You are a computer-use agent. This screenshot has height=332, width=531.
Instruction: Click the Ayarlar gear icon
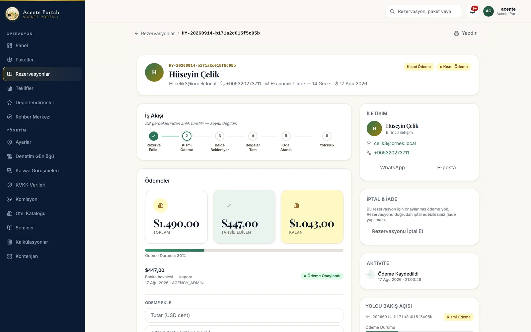[10, 142]
